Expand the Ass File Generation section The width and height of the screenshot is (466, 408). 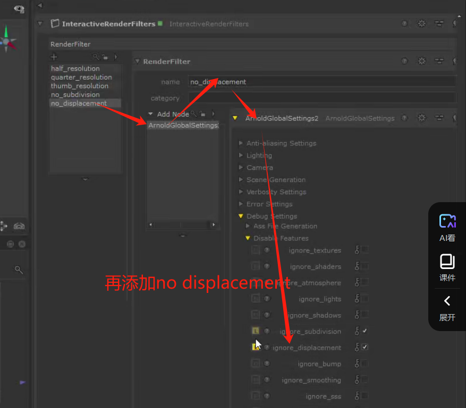[248, 226]
